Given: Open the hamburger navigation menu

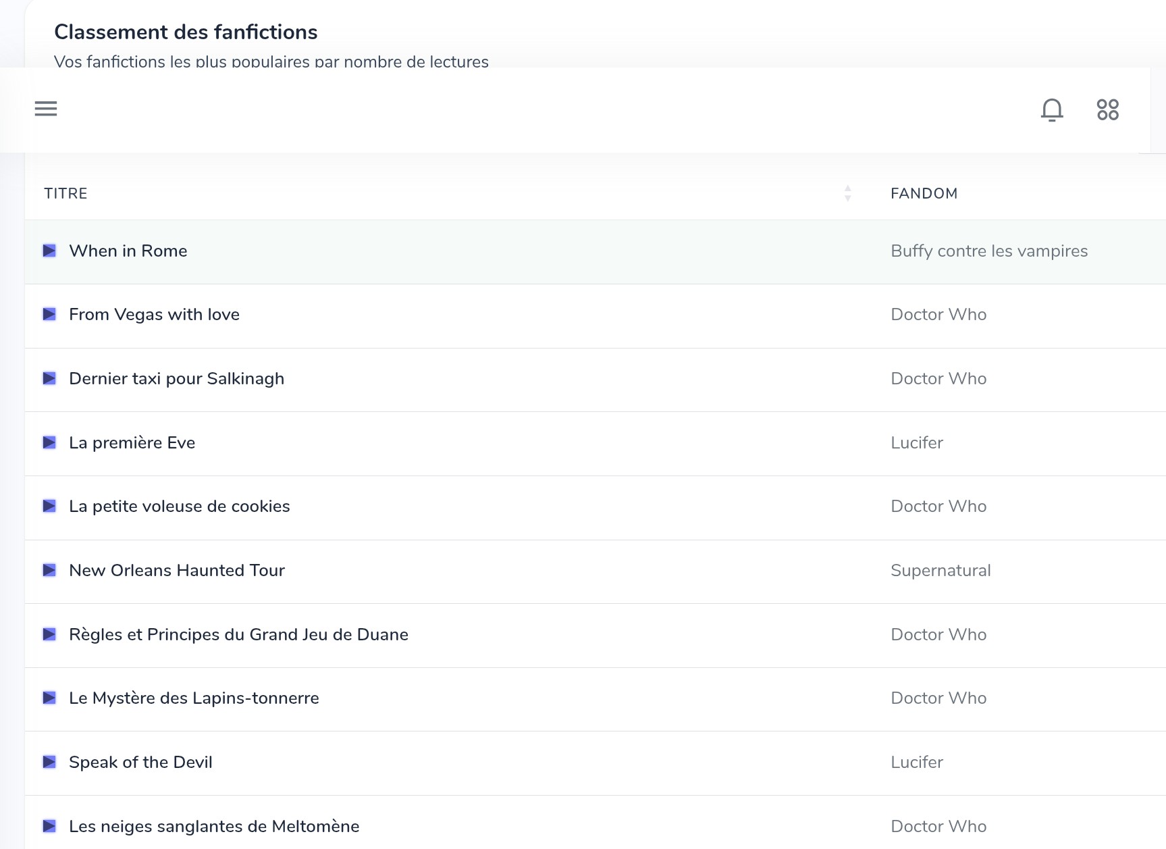Looking at the screenshot, I should click(46, 109).
